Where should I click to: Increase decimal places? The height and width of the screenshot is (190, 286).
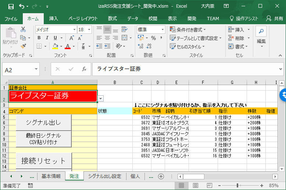tap(140, 46)
